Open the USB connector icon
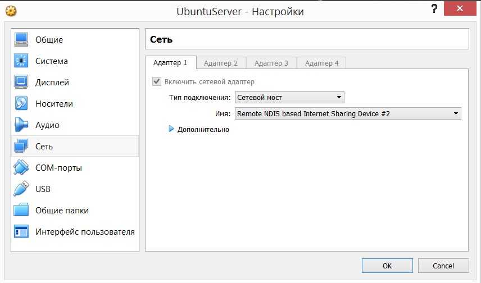The height and width of the screenshot is (283, 481). [x=21, y=189]
